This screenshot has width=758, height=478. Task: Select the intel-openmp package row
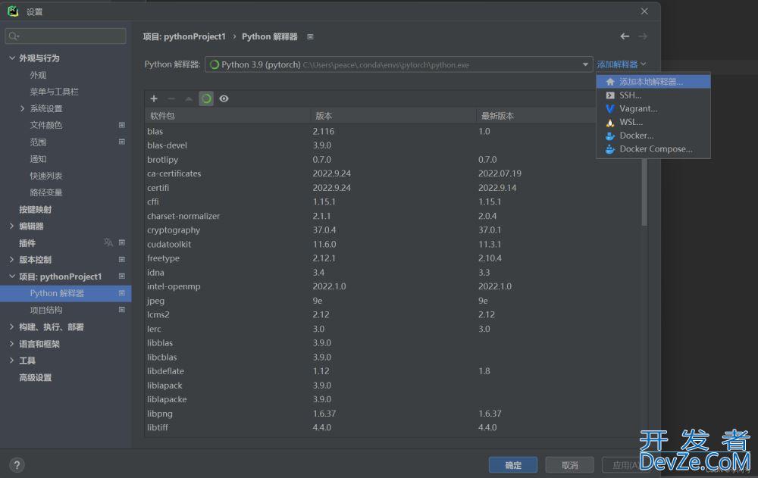coord(393,286)
